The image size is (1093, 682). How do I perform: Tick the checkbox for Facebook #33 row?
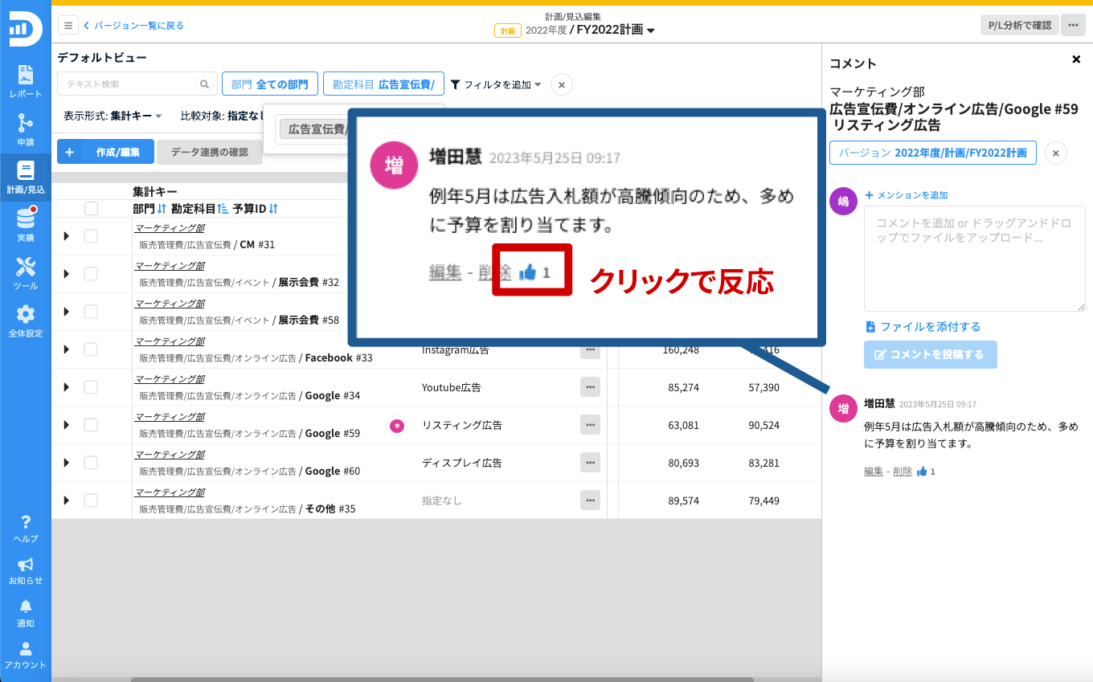91,349
